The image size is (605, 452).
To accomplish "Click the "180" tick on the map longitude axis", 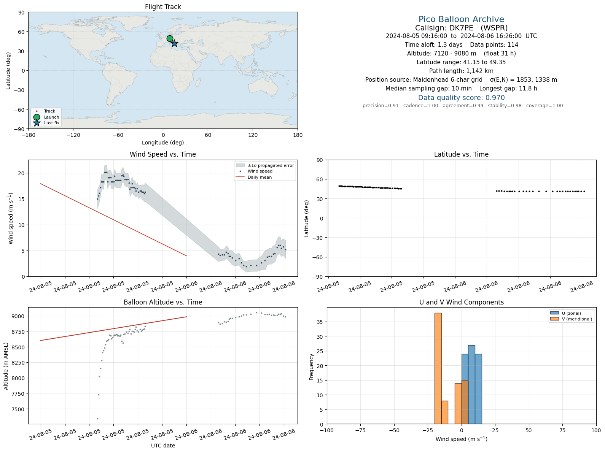I will [x=298, y=135].
